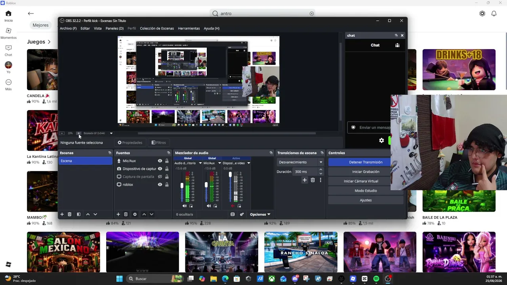Unmute the Dispositivo de video mixer channel
Screen dimensions: 507x285
[233, 206]
